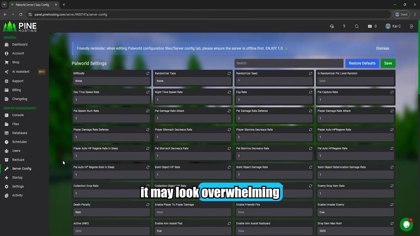The image size is (420, 236).
Task: Toggle Enable Friendly Fire value
Action: coord(274,212)
